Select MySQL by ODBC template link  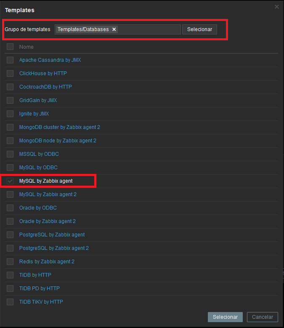click(38, 168)
